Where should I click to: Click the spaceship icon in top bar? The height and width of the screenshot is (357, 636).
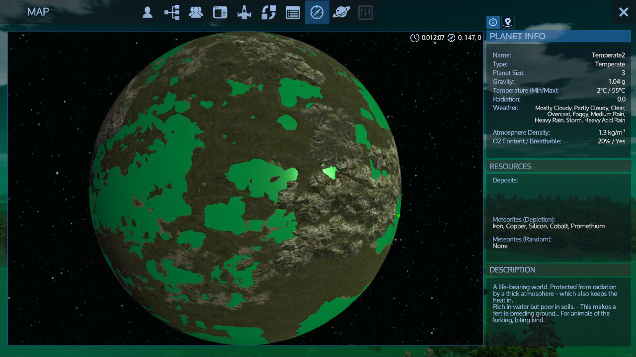point(244,12)
